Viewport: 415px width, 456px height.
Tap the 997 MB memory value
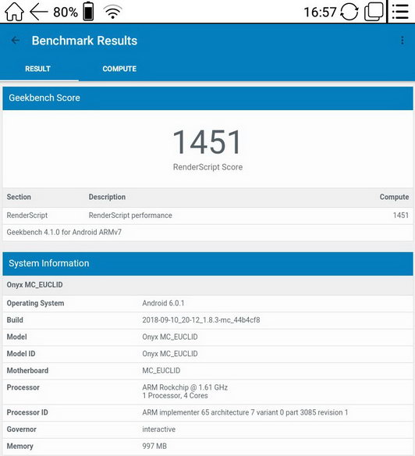[154, 447]
